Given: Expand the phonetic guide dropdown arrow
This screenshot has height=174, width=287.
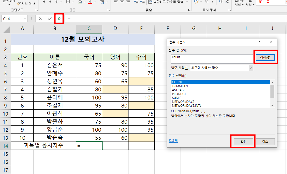Looking at the screenshot, I should pyautogui.click(x=106, y=2).
